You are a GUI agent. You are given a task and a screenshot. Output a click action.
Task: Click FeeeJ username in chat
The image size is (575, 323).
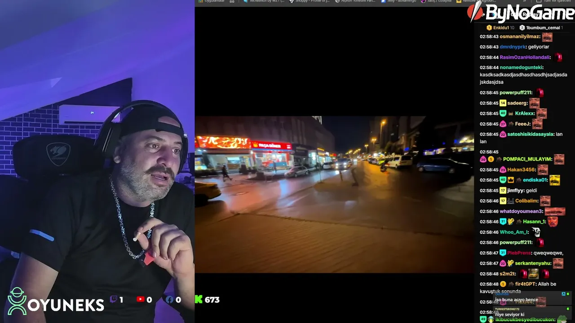522,124
